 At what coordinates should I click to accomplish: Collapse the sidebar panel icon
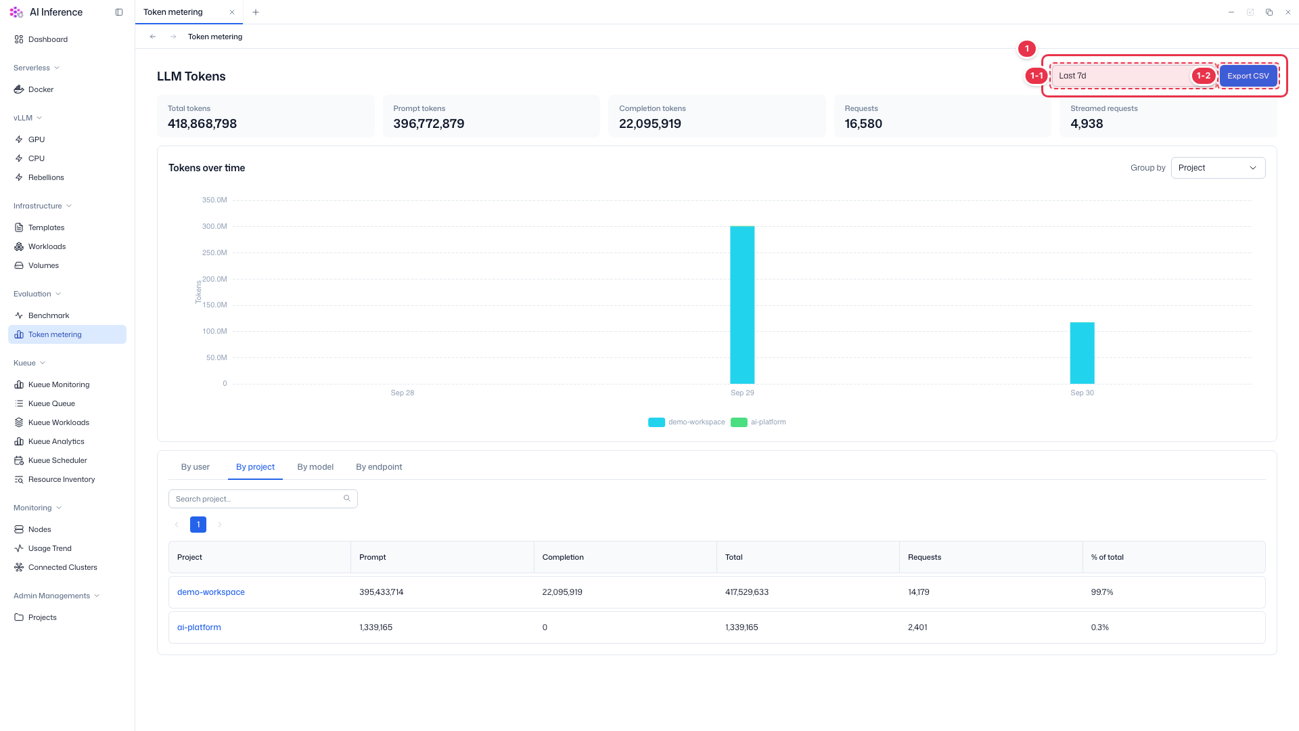[x=119, y=12]
